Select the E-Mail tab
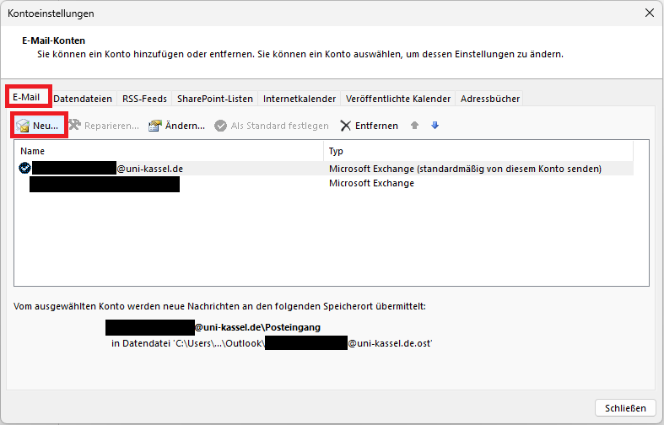Viewport: 664px width, 425px height. (x=26, y=98)
